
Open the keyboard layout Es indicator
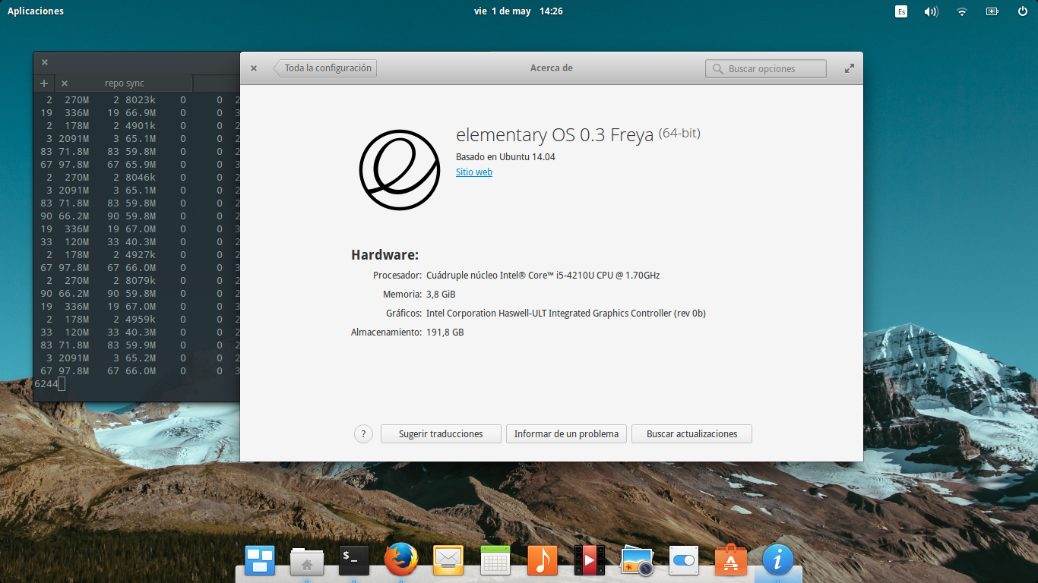click(901, 11)
